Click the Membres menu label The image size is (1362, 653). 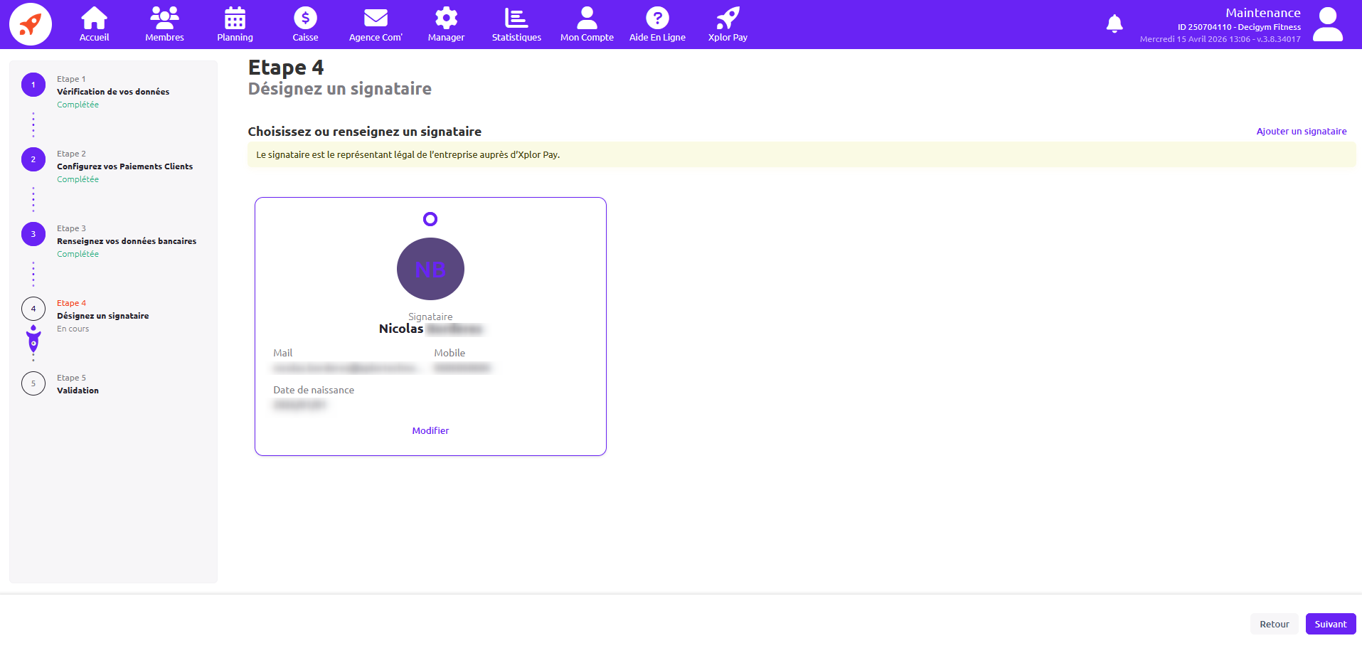(164, 38)
